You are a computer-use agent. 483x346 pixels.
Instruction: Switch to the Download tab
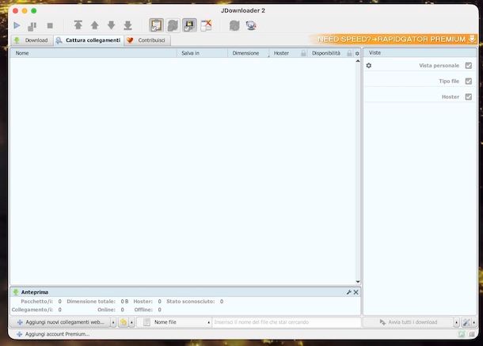(x=32, y=40)
